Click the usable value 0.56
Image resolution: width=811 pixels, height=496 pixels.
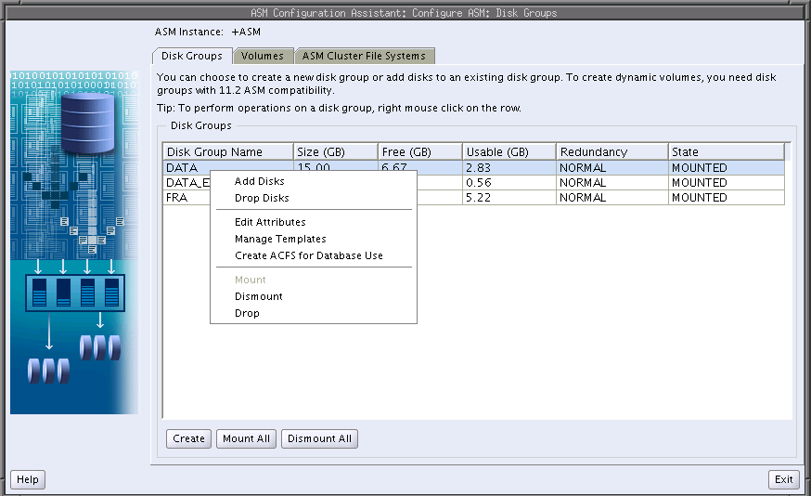pos(479,183)
